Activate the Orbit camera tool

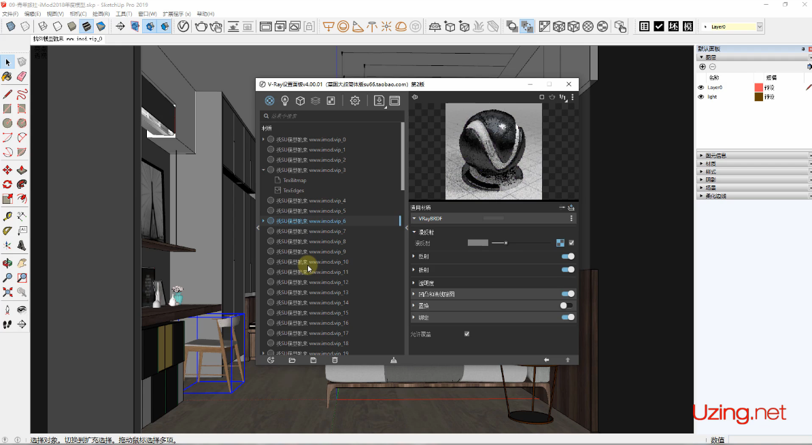click(x=7, y=262)
